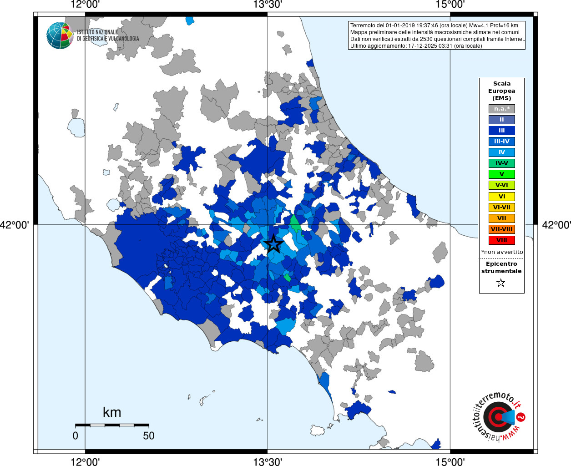Select the intensity VIII red legend swatch
This screenshot has width=571, height=466.
pyautogui.click(x=502, y=240)
